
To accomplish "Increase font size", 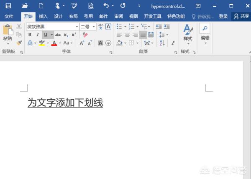I will [82, 43].
